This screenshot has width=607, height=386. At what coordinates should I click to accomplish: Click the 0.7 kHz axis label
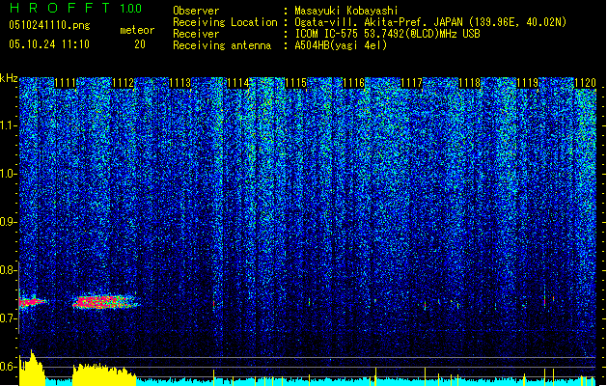(8, 318)
